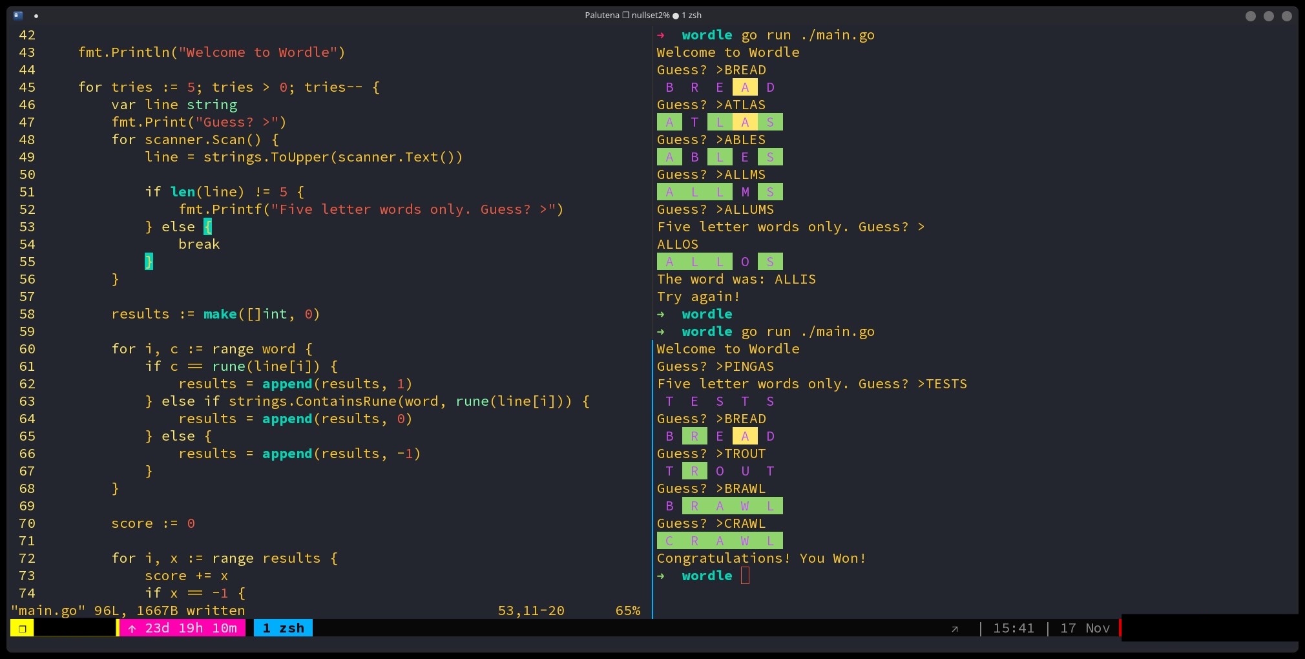
Task: Click the yellow tmux session icon
Action: 22,628
